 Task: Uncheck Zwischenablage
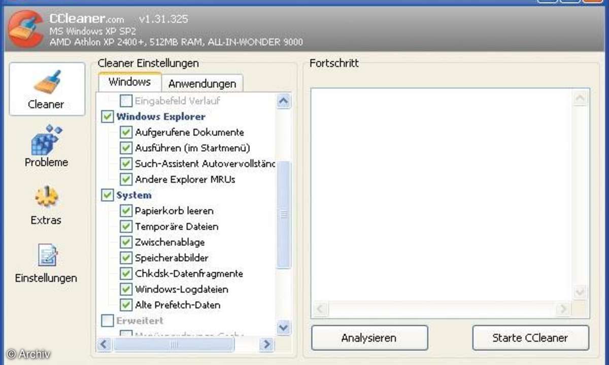125,242
